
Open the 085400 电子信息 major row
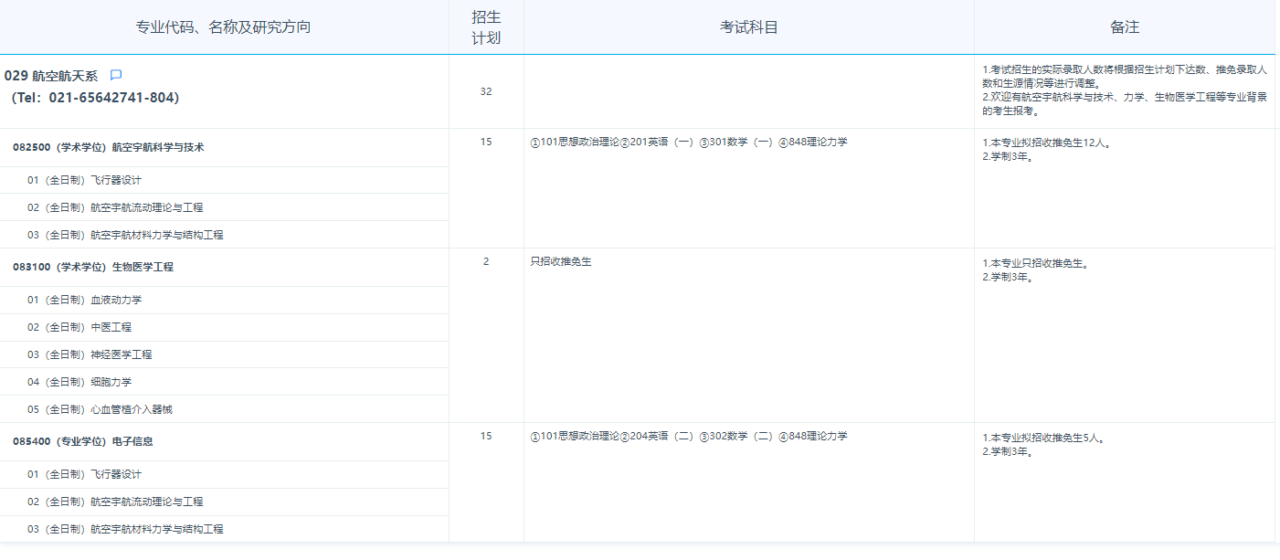[x=83, y=441]
